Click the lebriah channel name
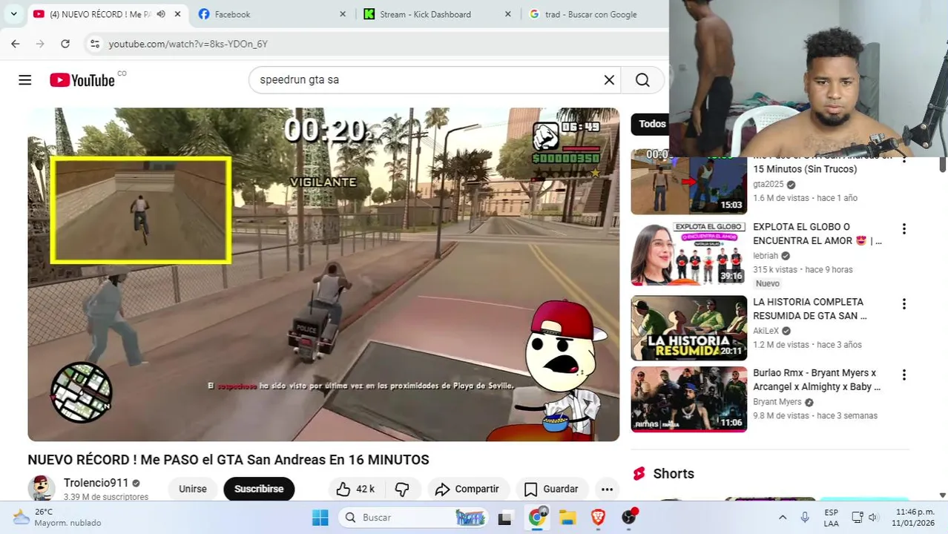Screen dimensions: 948x534 tap(766, 256)
